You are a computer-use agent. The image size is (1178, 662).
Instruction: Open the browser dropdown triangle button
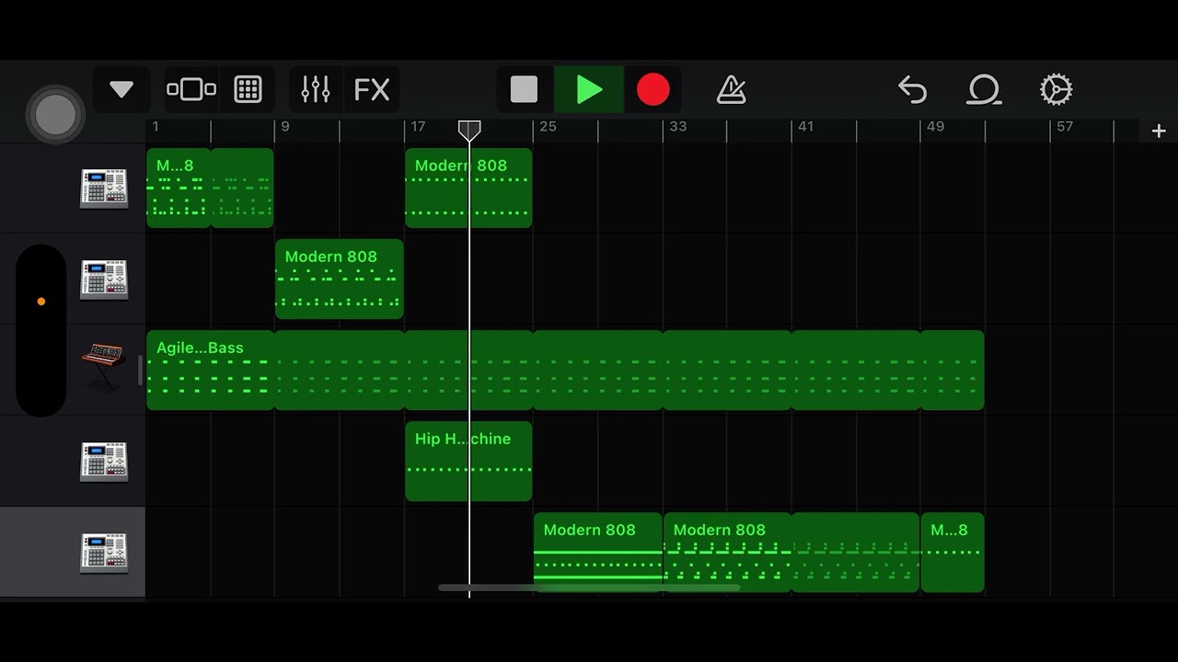[x=121, y=90]
